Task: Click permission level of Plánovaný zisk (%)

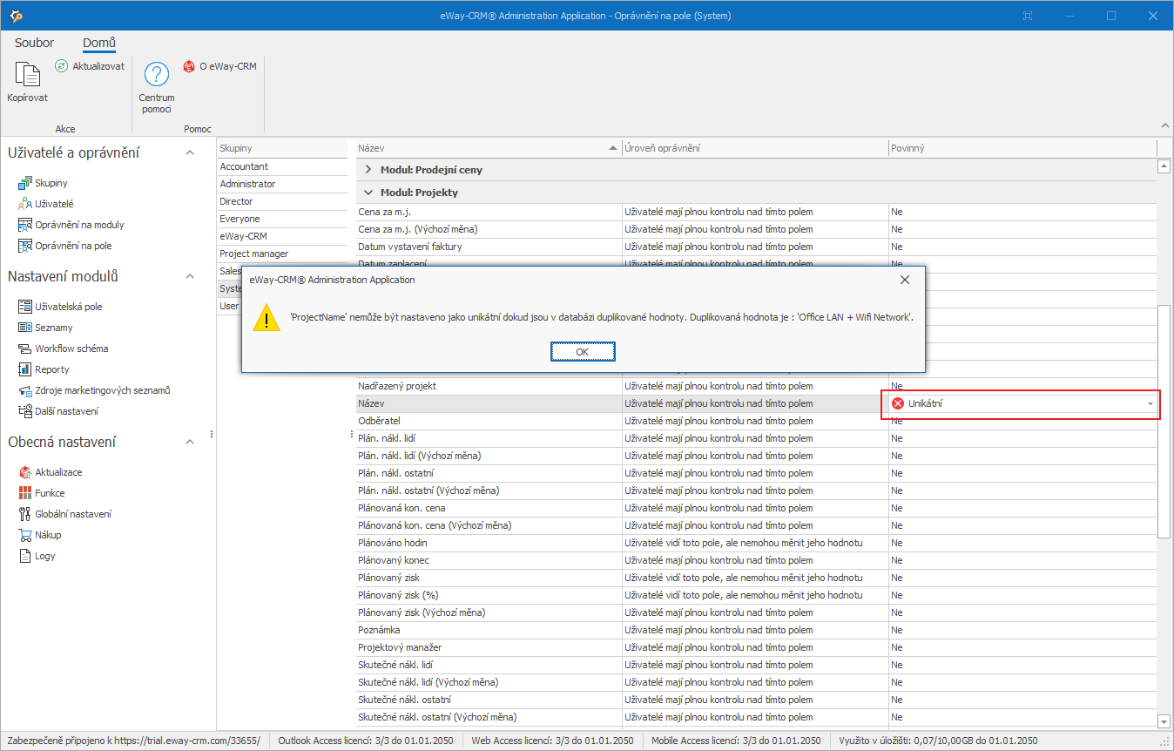Action: (754, 595)
